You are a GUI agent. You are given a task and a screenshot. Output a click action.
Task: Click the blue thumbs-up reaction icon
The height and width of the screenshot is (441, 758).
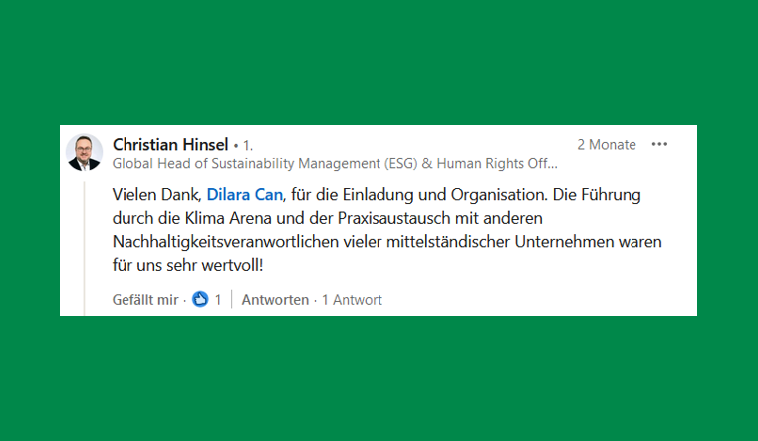pos(200,299)
